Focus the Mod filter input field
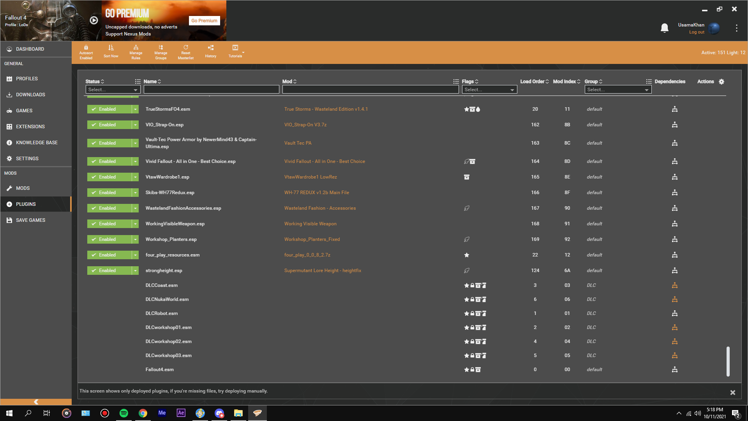This screenshot has width=748, height=421. 370,90
